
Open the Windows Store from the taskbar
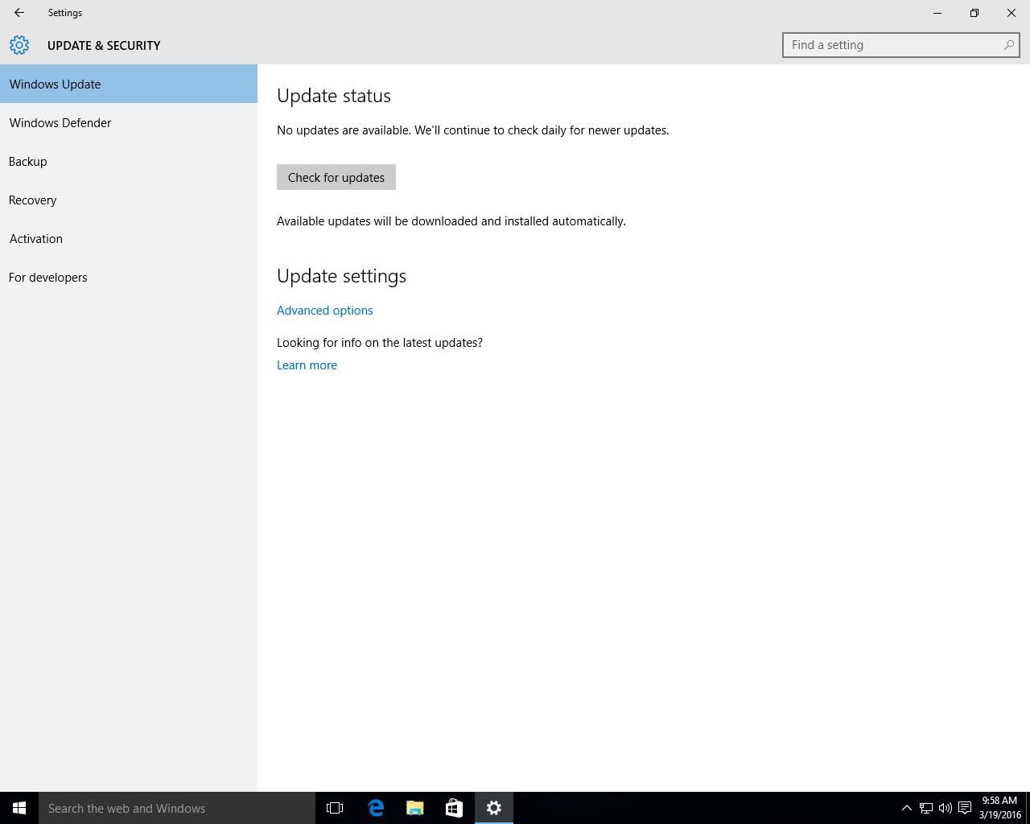[x=454, y=808]
